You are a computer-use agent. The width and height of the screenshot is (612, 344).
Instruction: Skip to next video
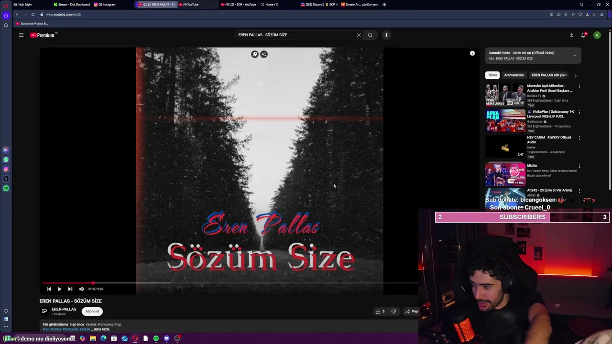[70, 289]
